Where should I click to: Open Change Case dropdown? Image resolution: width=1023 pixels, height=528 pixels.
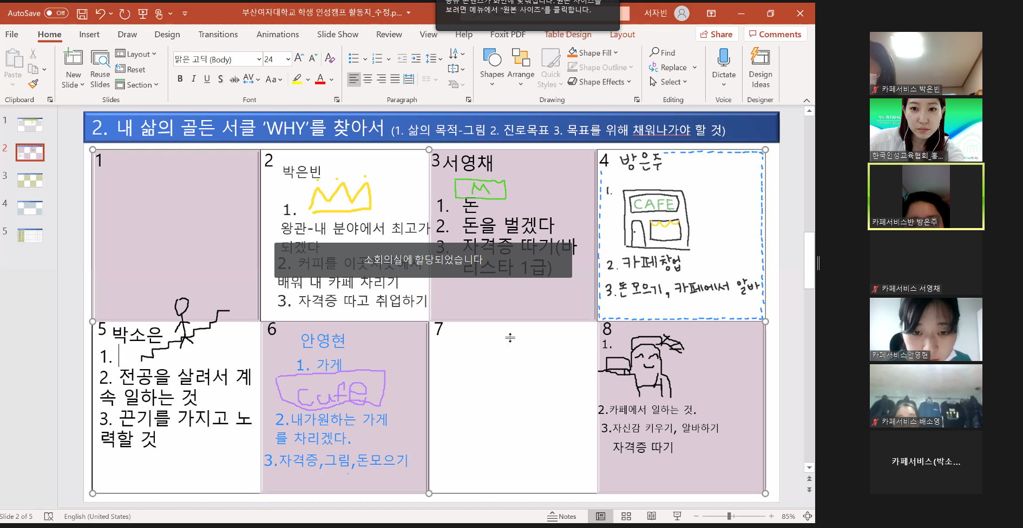click(x=274, y=79)
